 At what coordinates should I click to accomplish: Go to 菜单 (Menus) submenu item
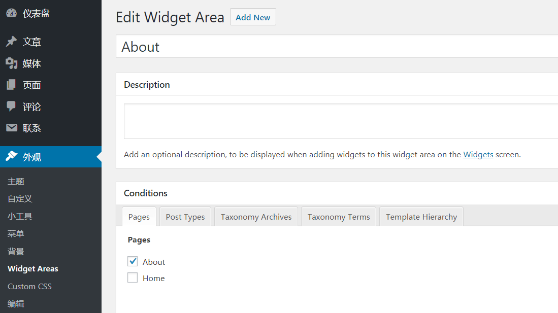[16, 234]
